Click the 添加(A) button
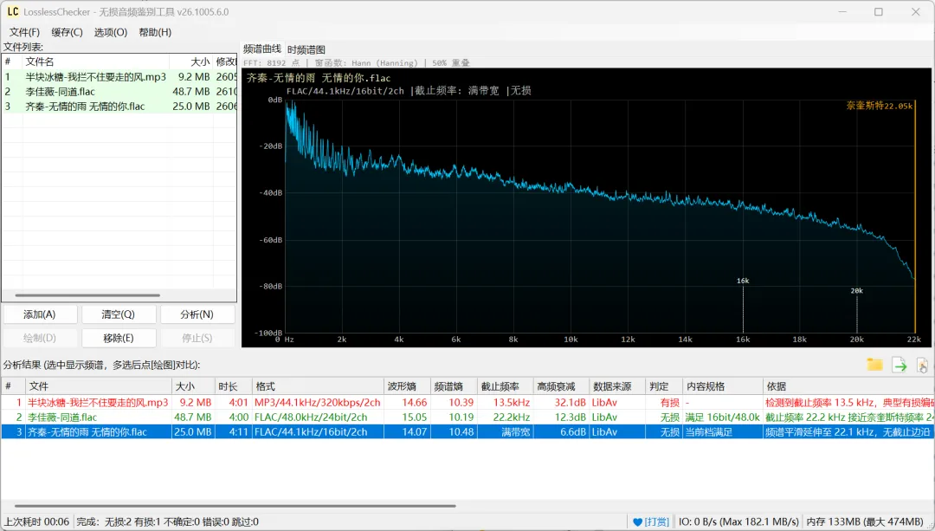The image size is (935, 531). point(40,314)
